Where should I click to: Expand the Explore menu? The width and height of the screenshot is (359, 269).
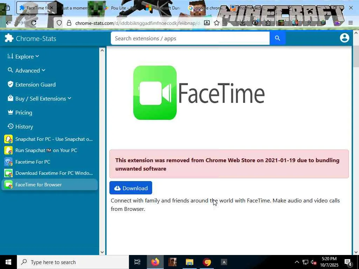pos(23,56)
